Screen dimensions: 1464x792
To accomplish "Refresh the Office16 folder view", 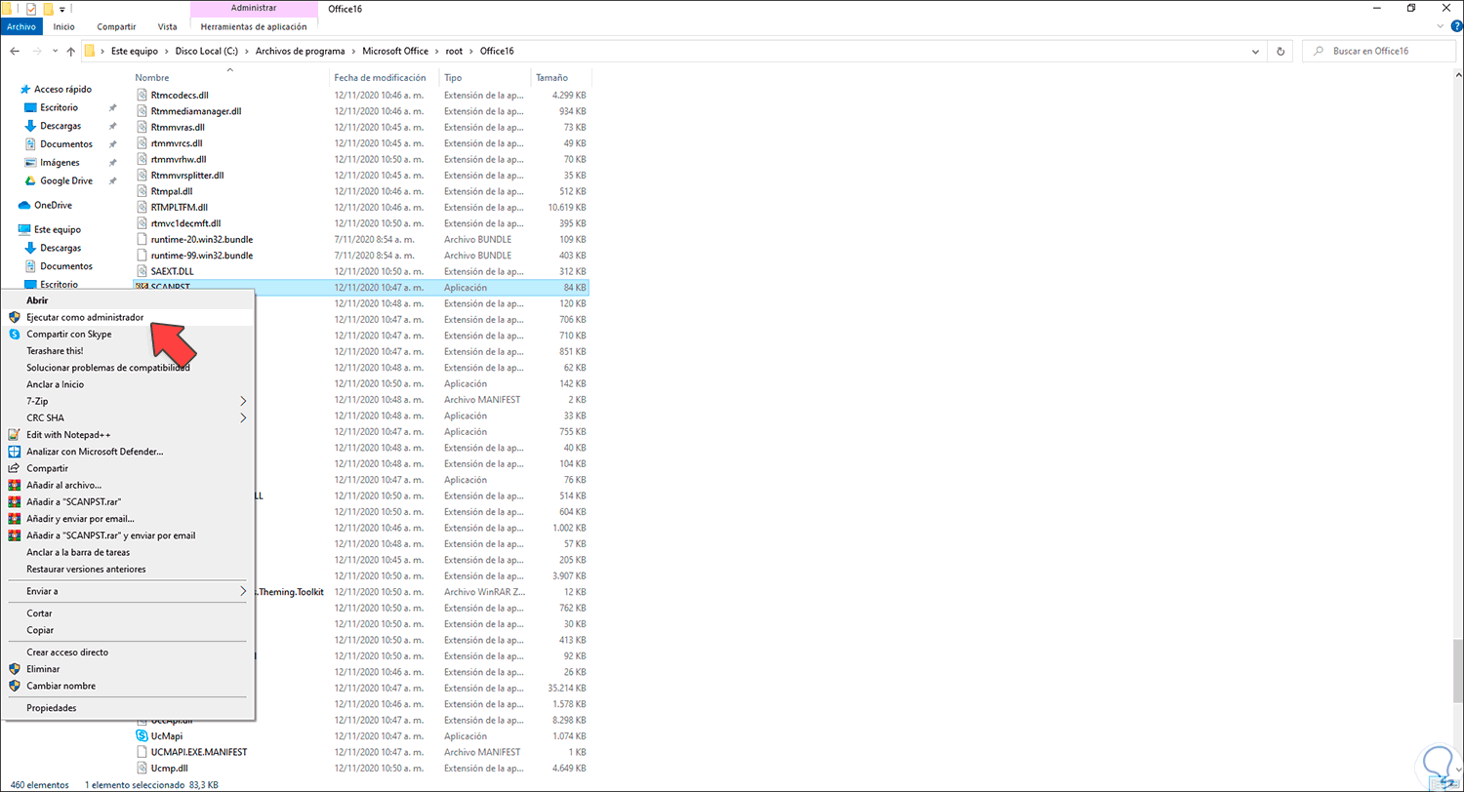I will click(1281, 51).
